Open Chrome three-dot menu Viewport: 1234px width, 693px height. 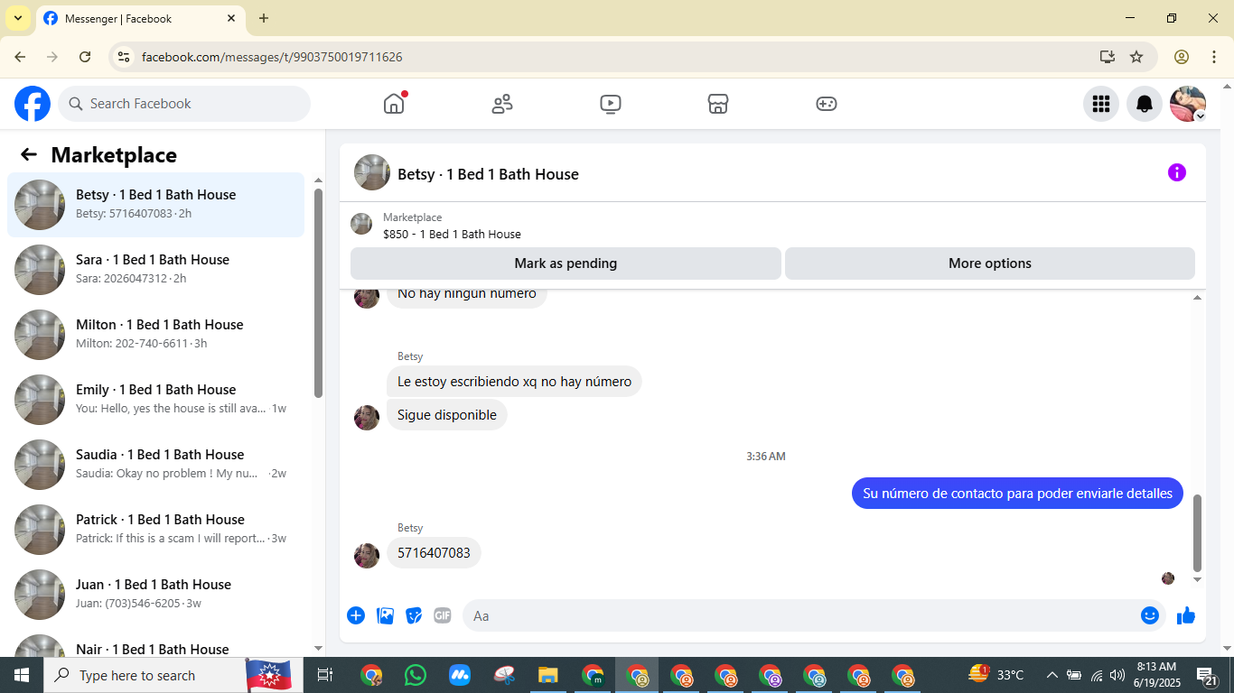click(x=1213, y=57)
